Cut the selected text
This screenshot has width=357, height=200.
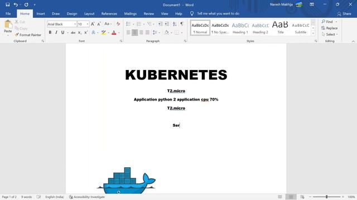tap(20, 22)
